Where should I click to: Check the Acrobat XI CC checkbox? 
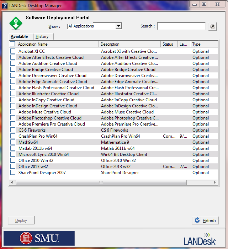click(13, 51)
